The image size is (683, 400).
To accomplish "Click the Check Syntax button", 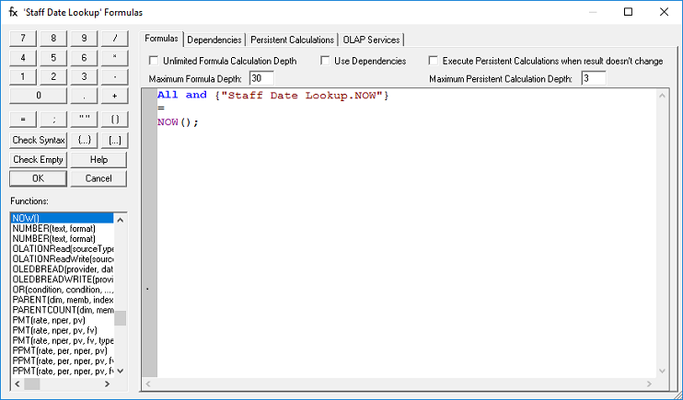I will click(39, 140).
